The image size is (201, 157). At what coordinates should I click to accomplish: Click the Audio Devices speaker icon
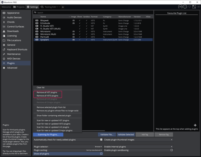coord(4,18)
